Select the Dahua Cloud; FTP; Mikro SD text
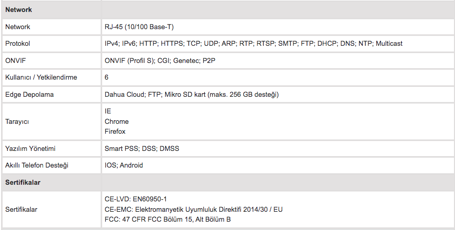This screenshot has width=455, height=230. coord(191,94)
